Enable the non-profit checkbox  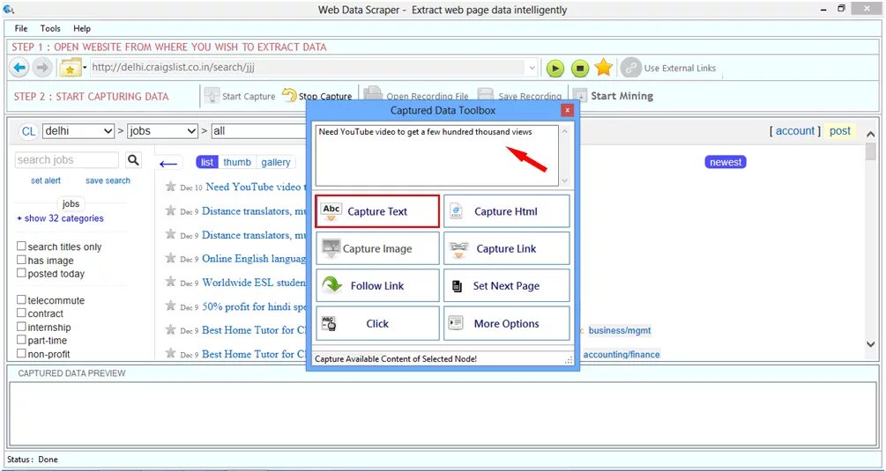(x=21, y=354)
